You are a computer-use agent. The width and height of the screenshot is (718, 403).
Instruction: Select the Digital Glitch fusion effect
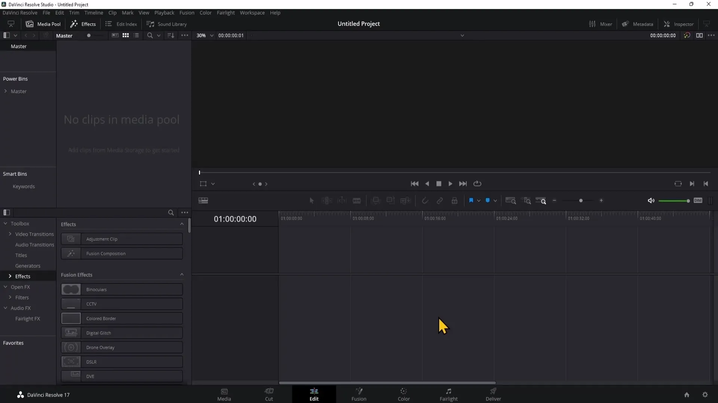point(122,332)
